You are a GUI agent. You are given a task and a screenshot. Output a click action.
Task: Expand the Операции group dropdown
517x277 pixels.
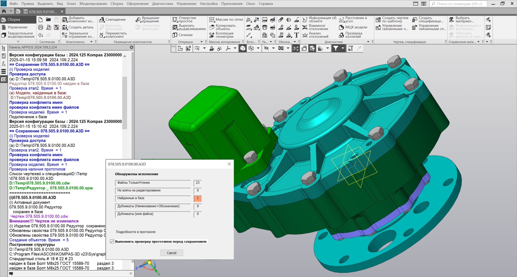(201, 42)
